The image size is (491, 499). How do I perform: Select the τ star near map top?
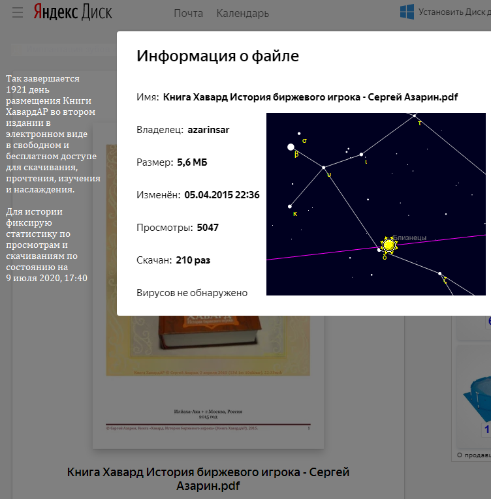415,116
